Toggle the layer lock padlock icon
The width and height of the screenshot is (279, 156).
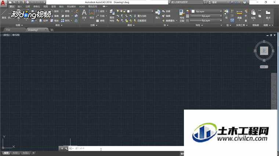[124, 11]
